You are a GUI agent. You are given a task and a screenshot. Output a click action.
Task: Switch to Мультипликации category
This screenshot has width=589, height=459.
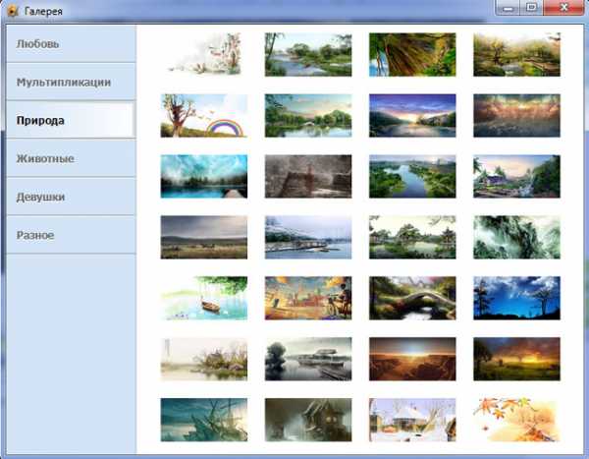point(71,82)
